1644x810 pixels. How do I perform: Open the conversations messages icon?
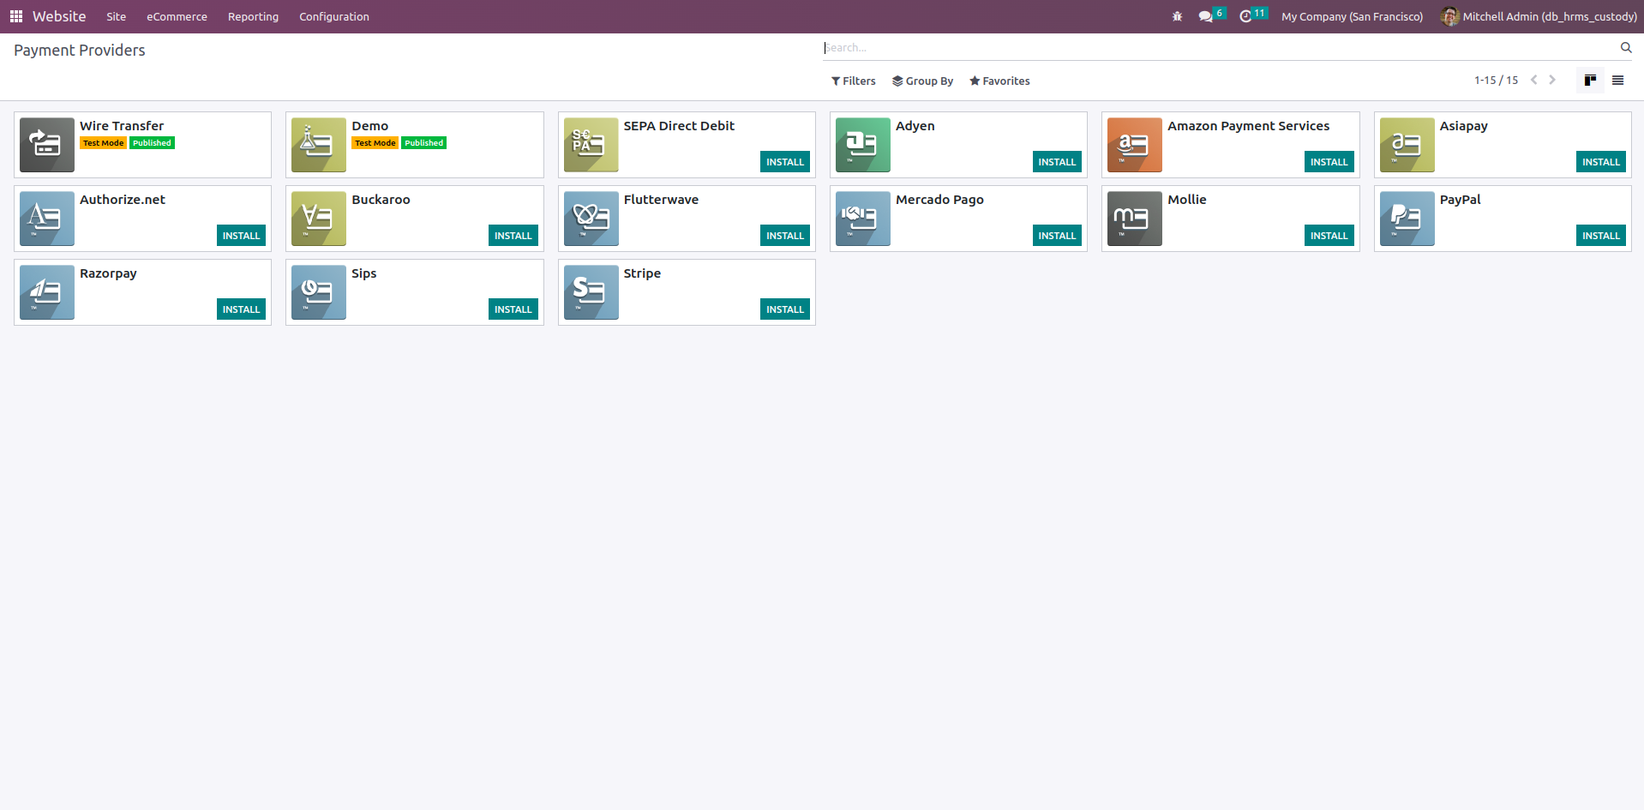click(x=1206, y=16)
